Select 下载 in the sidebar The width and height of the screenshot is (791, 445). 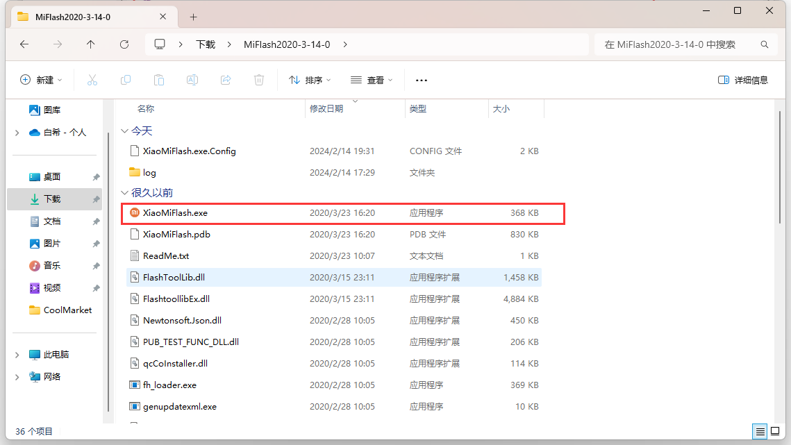point(54,199)
